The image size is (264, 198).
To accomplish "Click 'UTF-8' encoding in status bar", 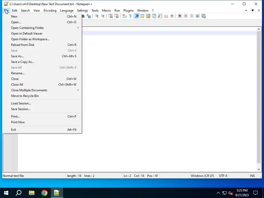I will (223, 176).
